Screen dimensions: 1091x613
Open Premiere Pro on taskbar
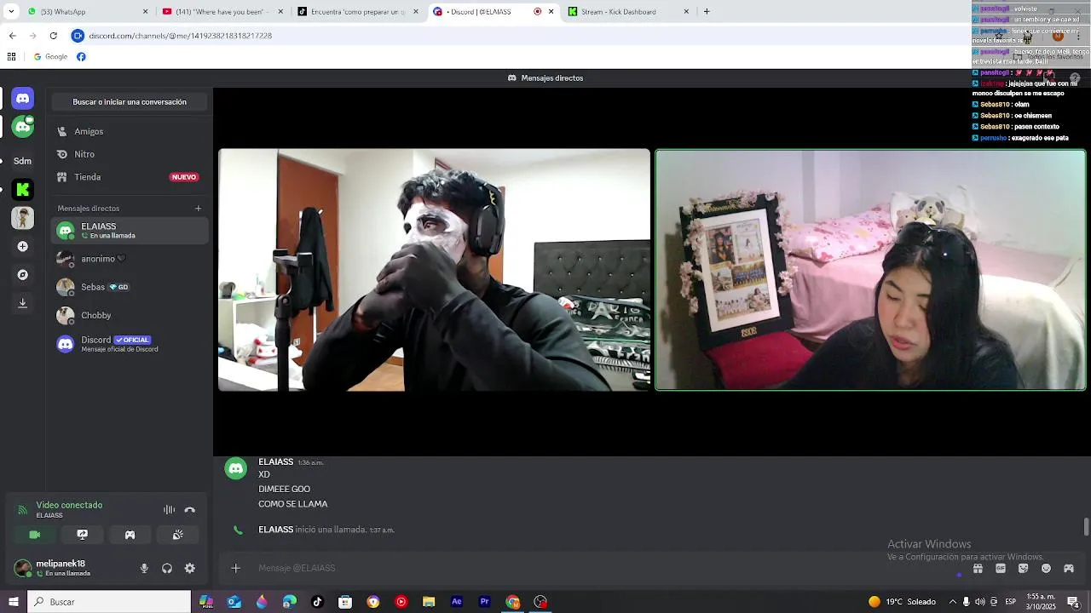pos(484,602)
